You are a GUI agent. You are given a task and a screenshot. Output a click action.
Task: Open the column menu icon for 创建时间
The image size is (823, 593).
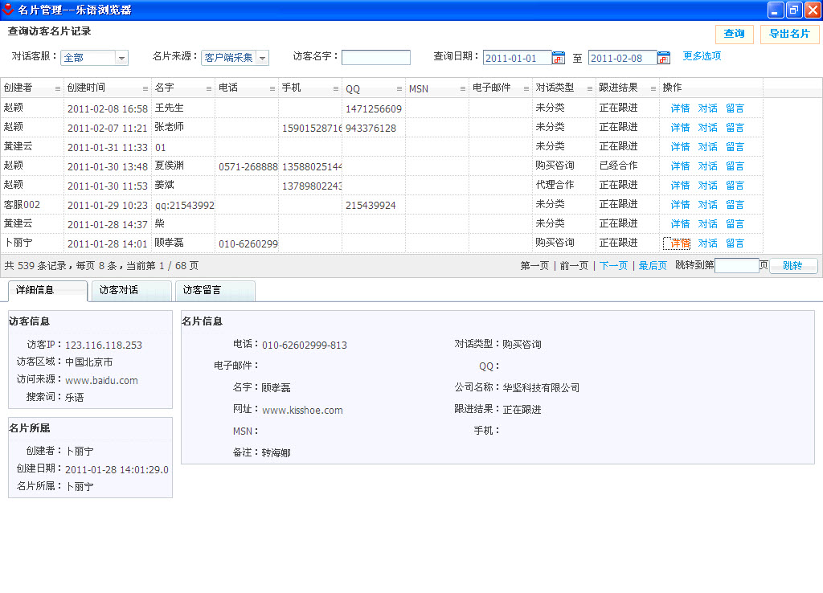[x=145, y=88]
